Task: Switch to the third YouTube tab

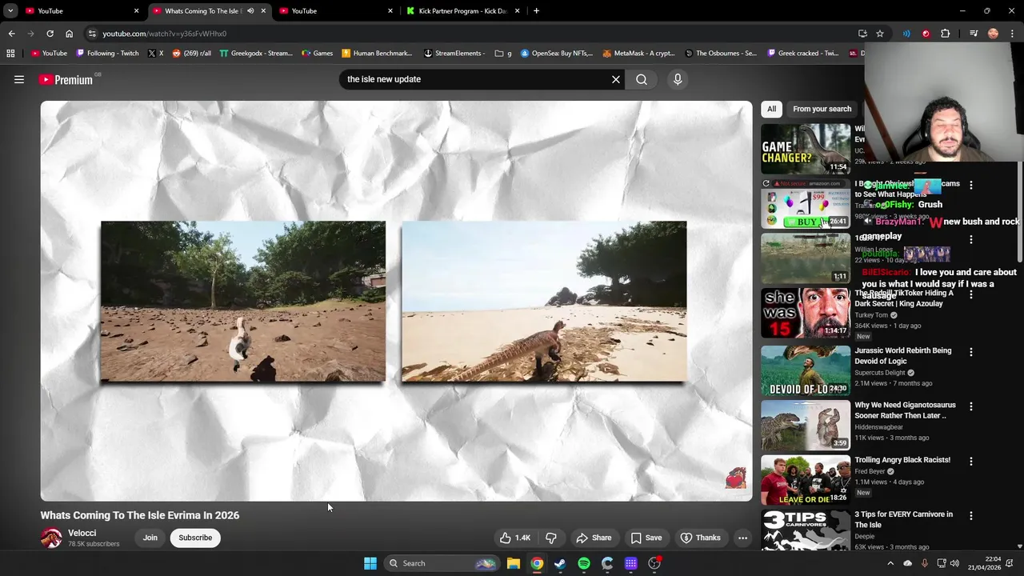Action: (x=334, y=10)
